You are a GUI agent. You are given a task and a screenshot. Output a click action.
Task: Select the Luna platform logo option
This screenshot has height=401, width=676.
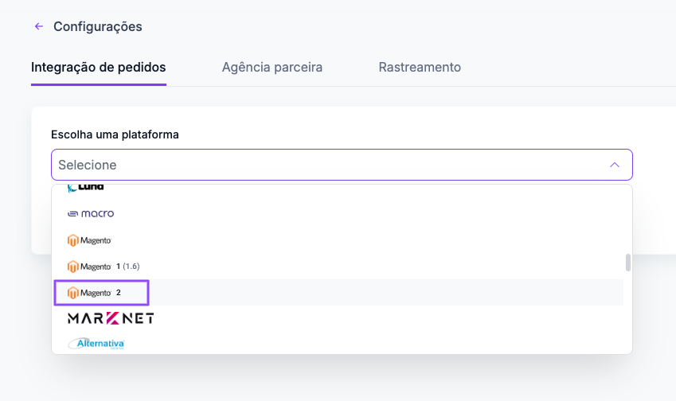(86, 188)
